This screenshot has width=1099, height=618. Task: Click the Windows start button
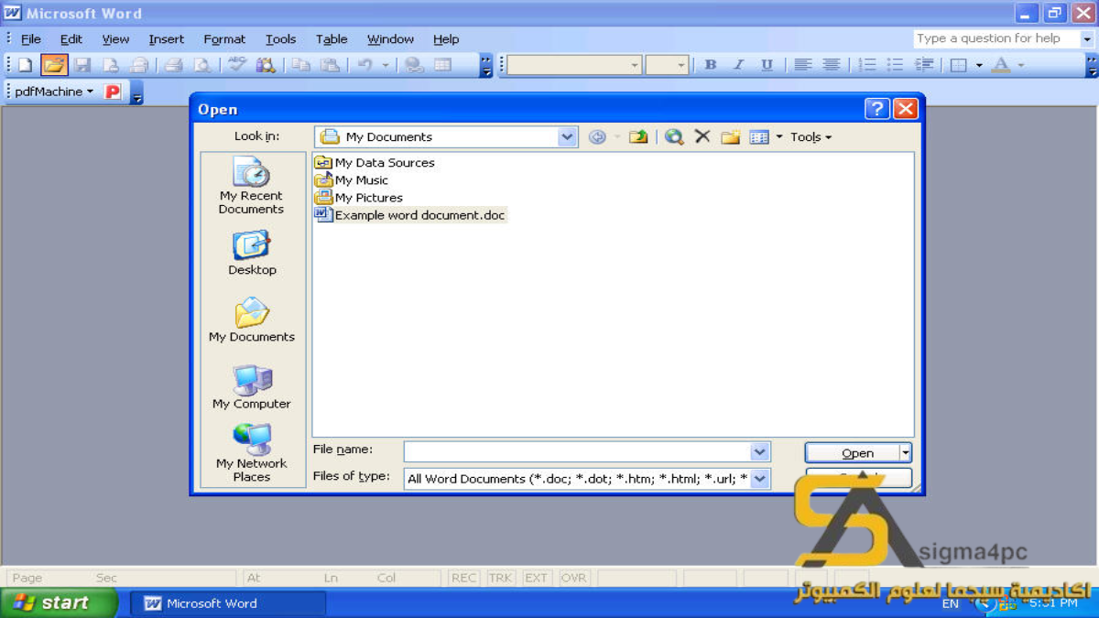pos(59,602)
